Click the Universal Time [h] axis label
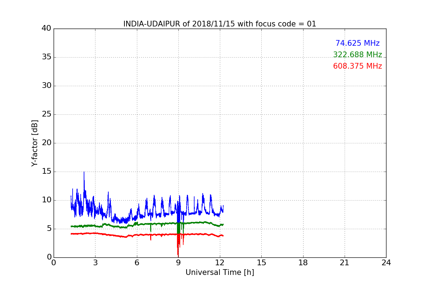 [220, 272]
